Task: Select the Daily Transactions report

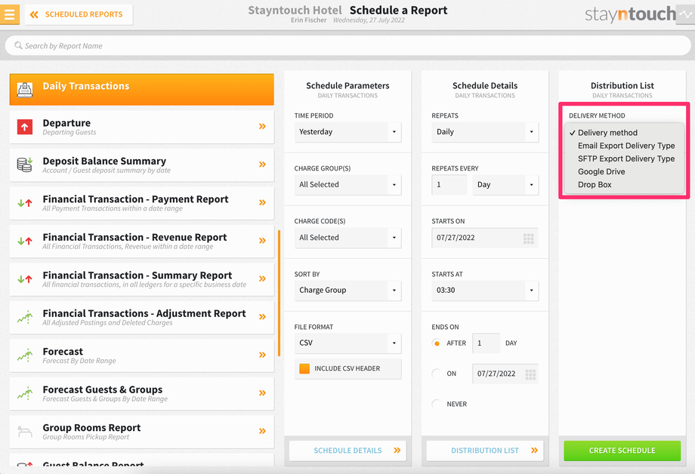Action: [x=142, y=90]
